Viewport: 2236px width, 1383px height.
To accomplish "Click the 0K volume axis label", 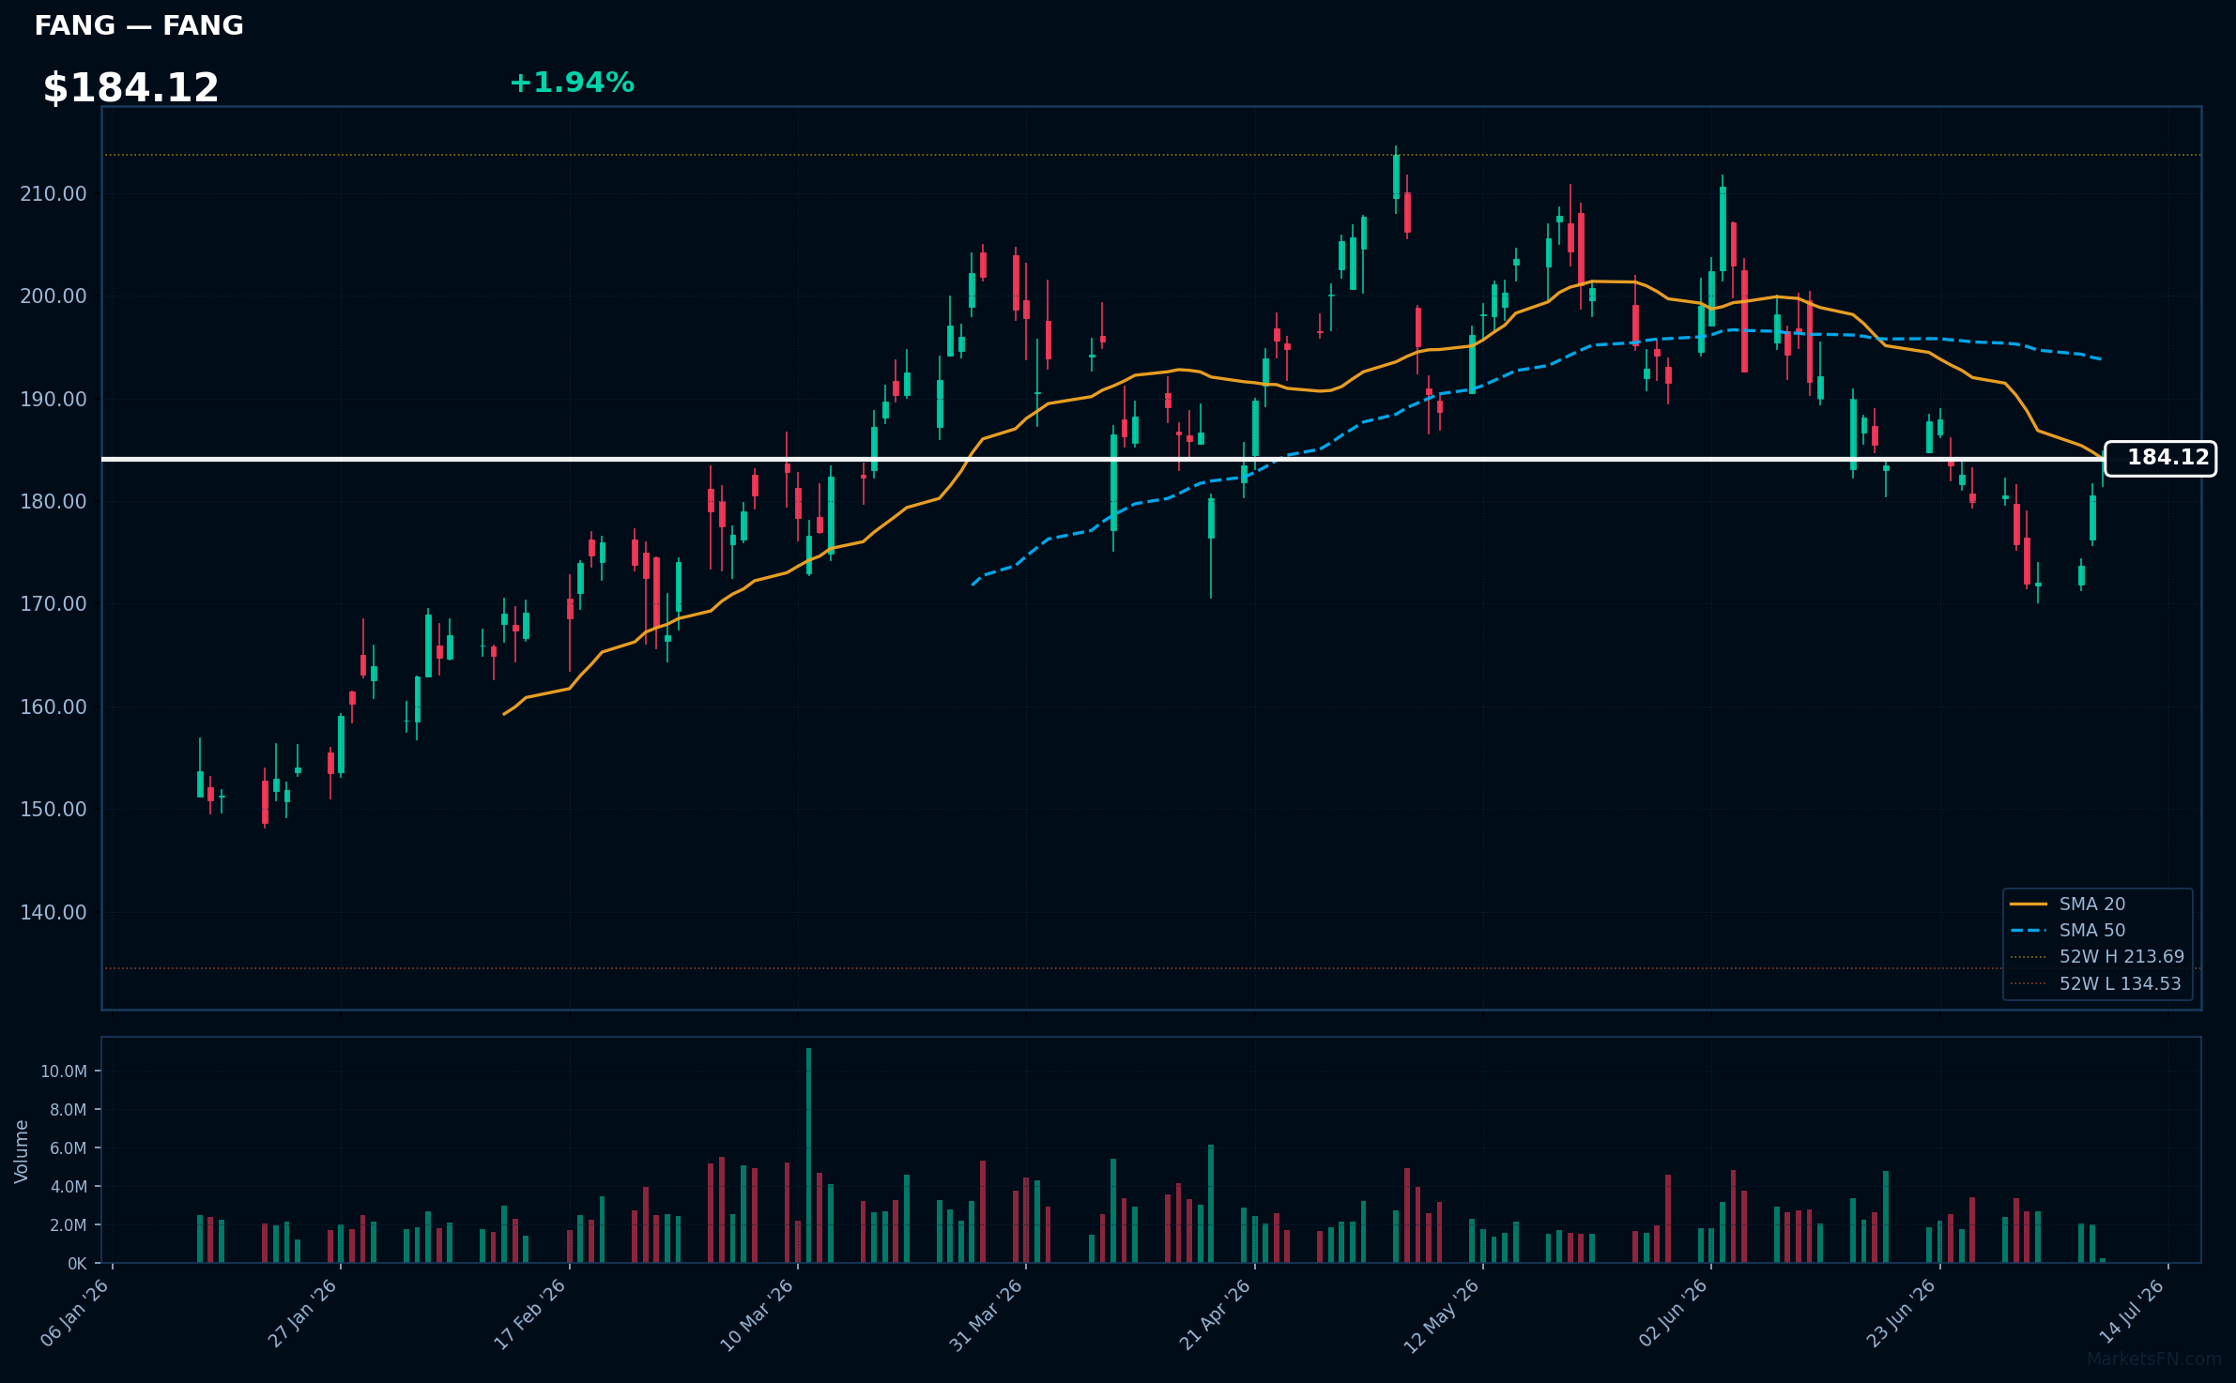I will (77, 1264).
